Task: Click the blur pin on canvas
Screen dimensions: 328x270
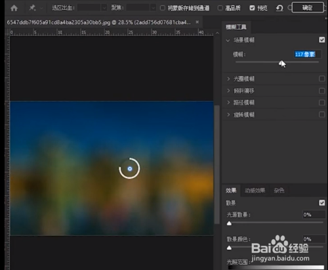Action: [x=130, y=169]
